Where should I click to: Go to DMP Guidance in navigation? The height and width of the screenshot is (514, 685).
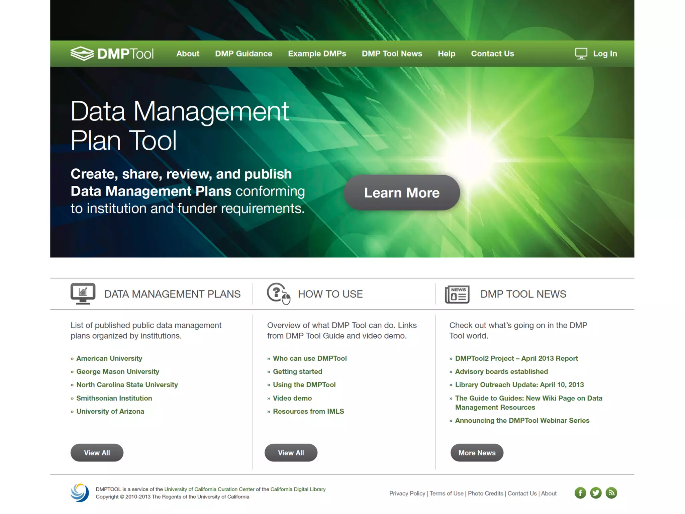pos(243,54)
